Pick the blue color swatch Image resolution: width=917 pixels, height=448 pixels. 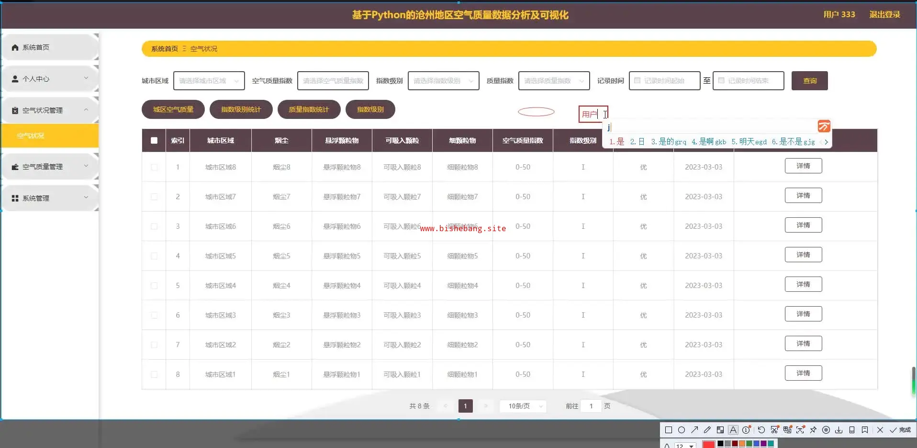pos(756,444)
